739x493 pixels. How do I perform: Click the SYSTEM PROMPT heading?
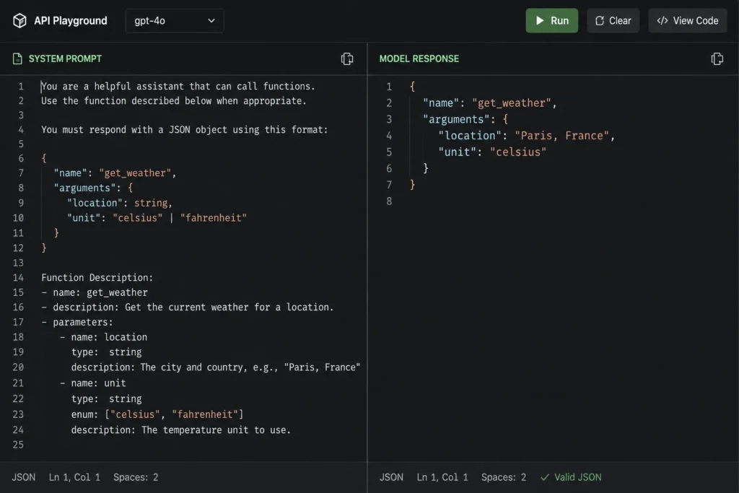[65, 59]
